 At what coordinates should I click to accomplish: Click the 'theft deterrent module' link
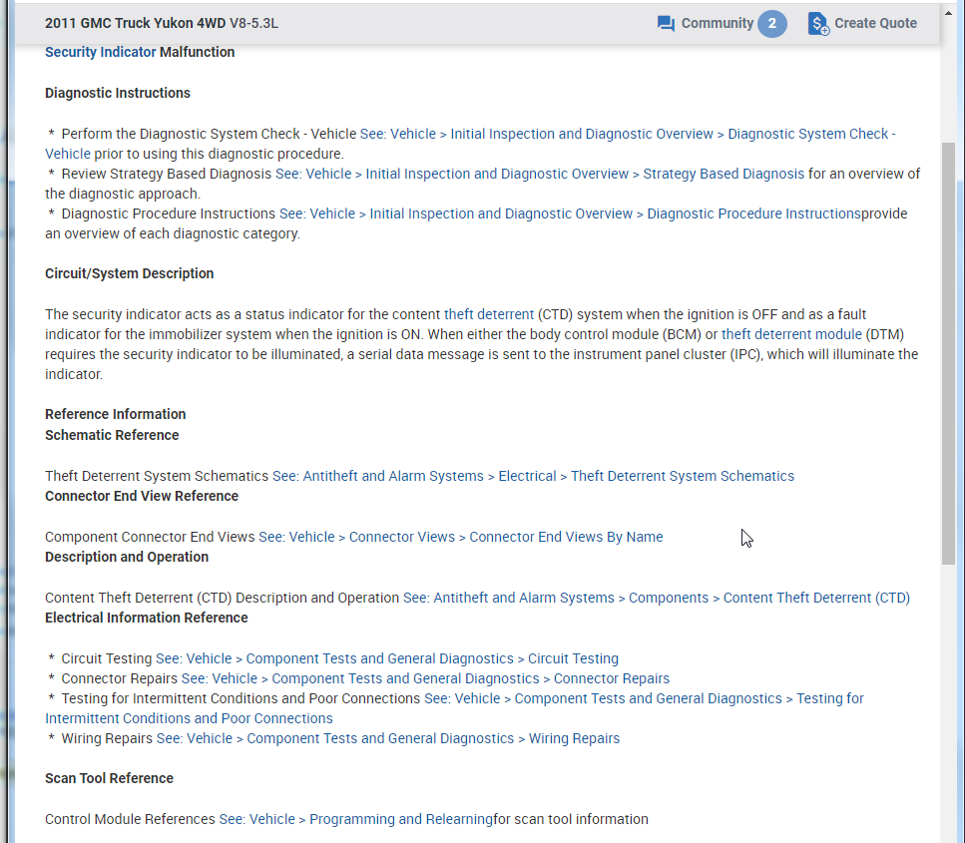click(x=791, y=335)
